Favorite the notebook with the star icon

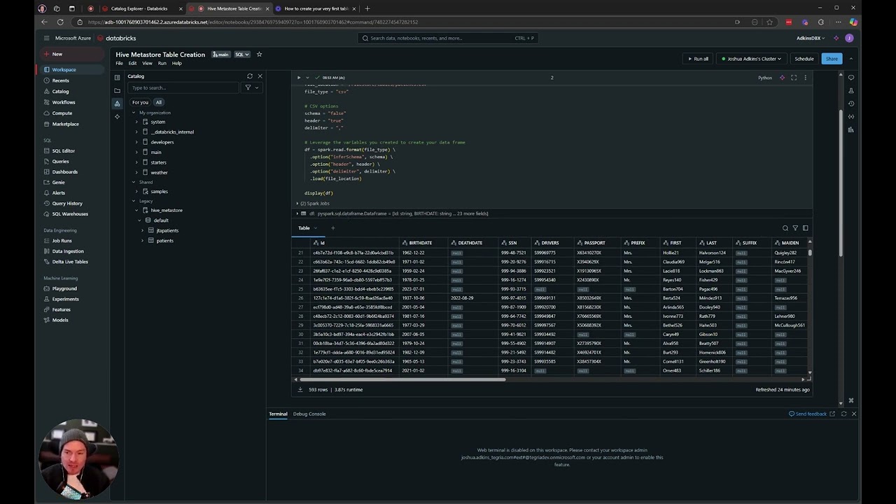coord(259,54)
